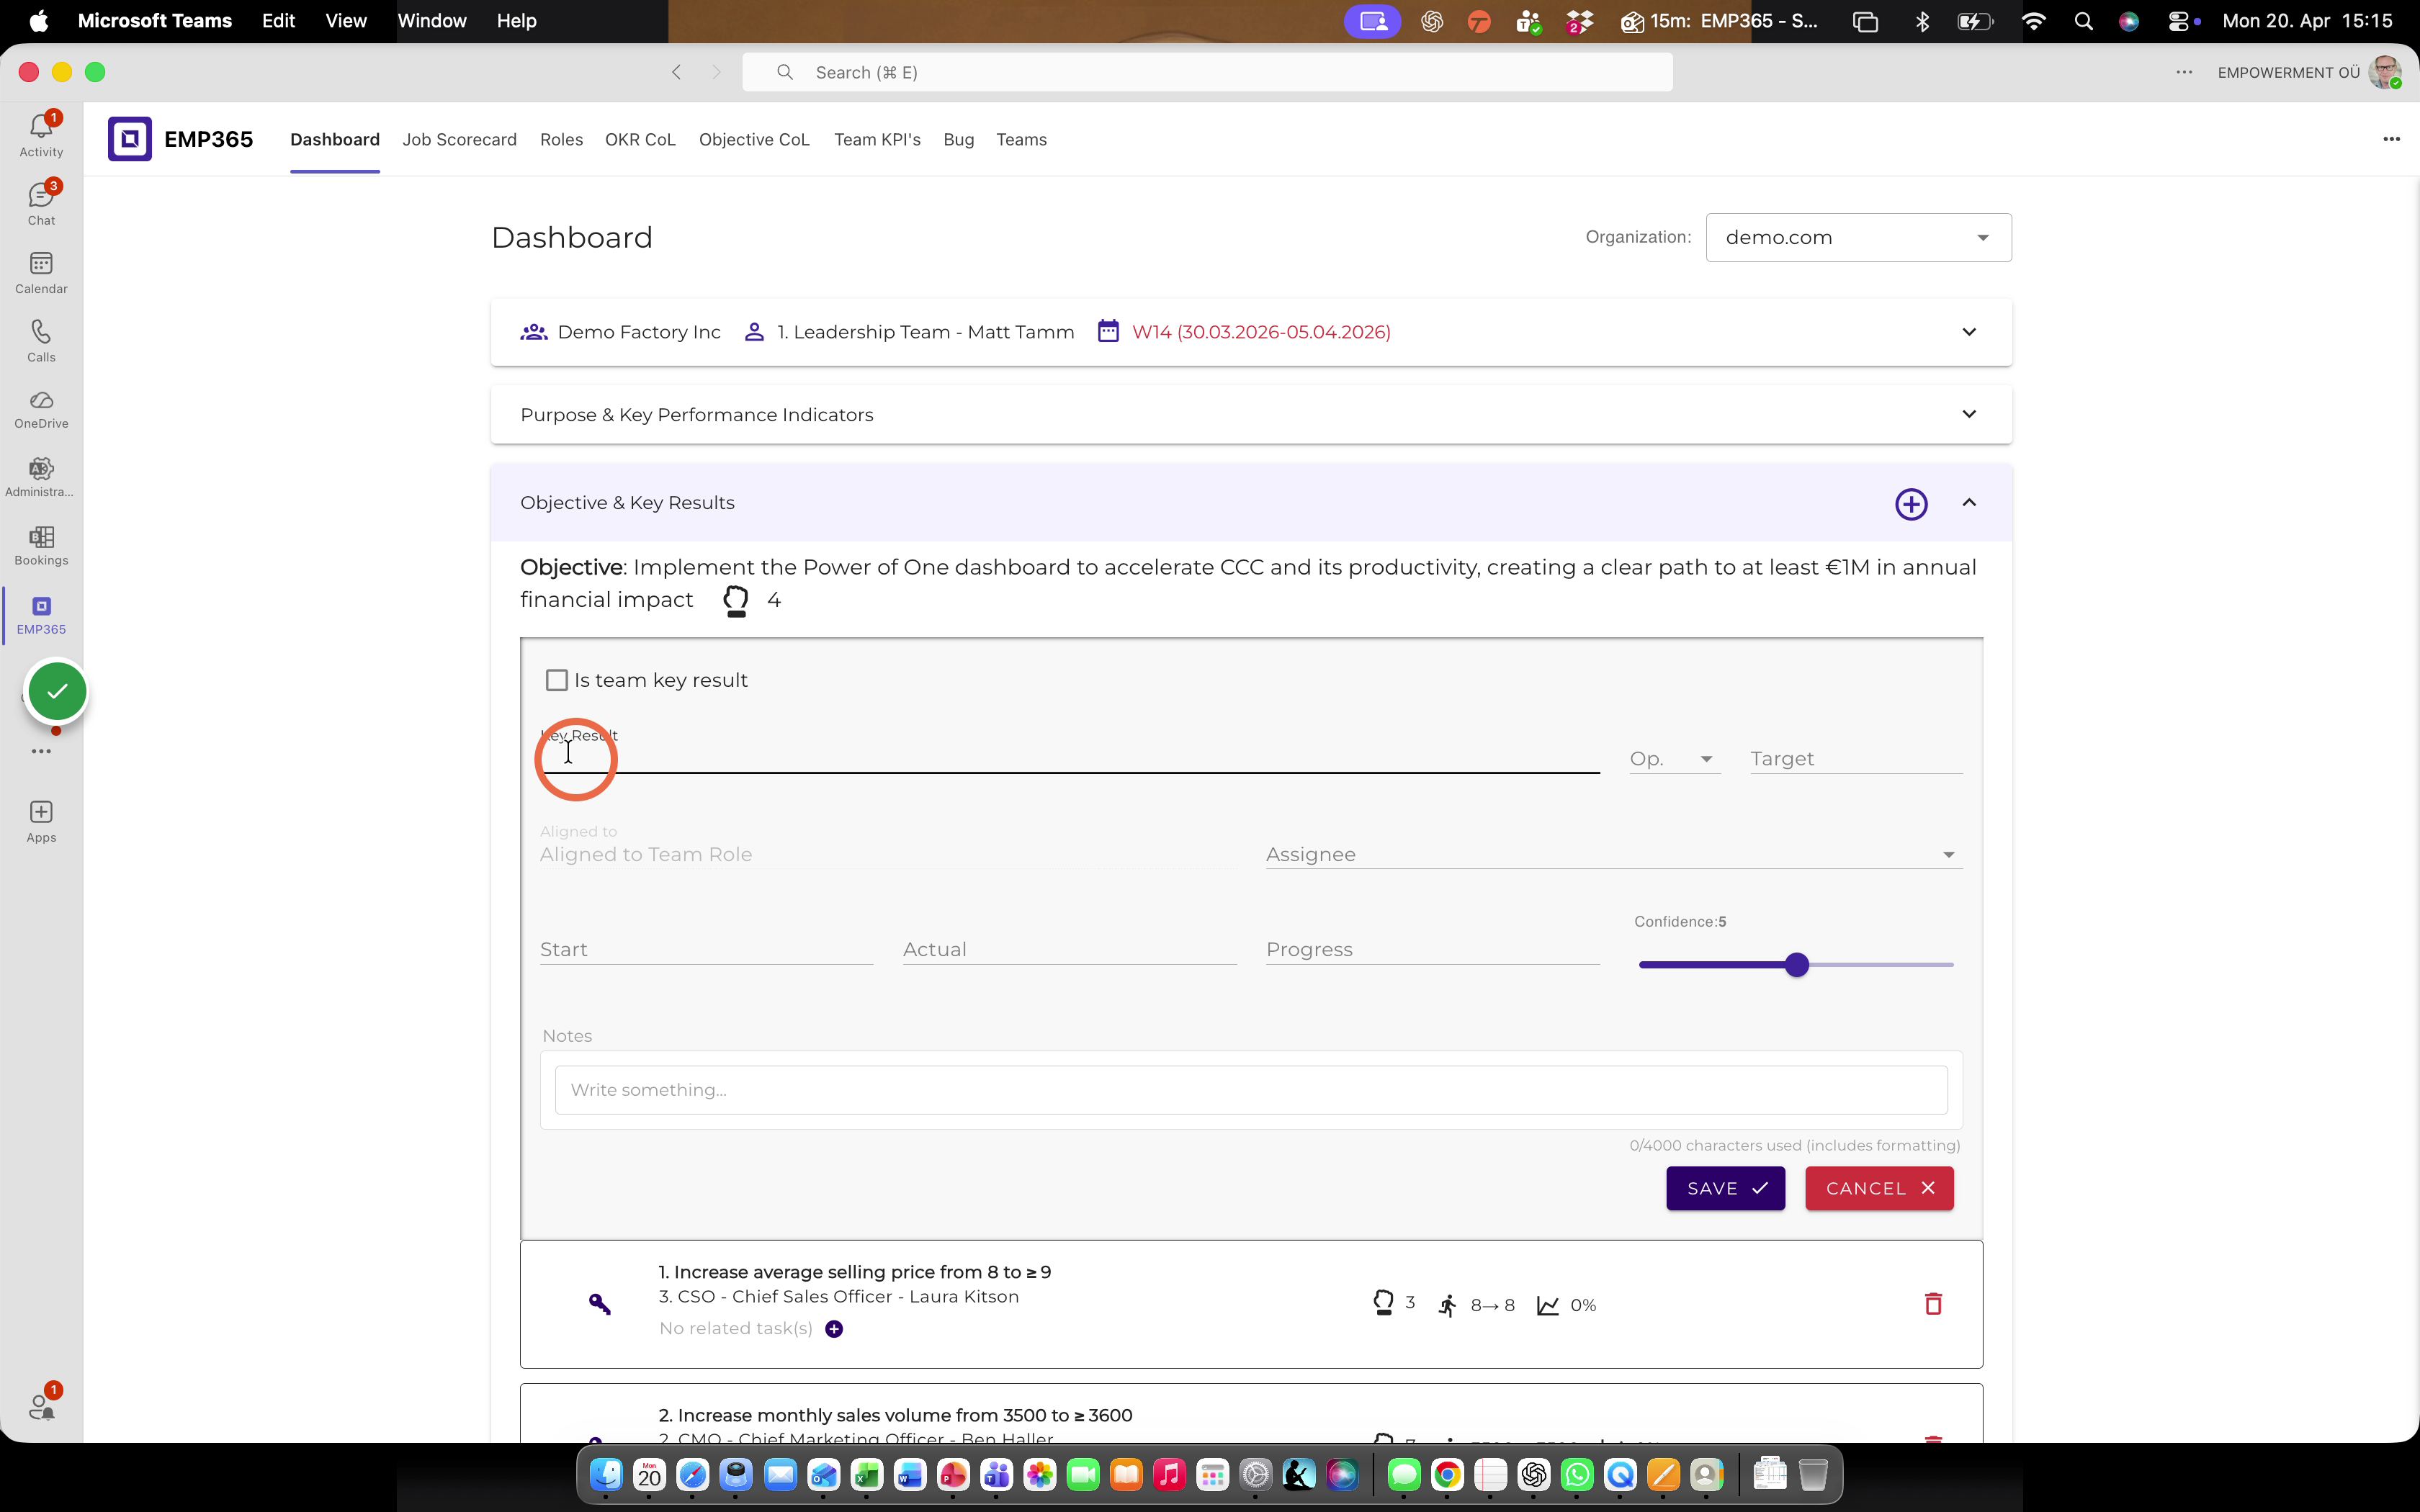The width and height of the screenshot is (2420, 1512).
Task: Expand the Demo Factory Inc team panel
Action: tap(1969, 332)
